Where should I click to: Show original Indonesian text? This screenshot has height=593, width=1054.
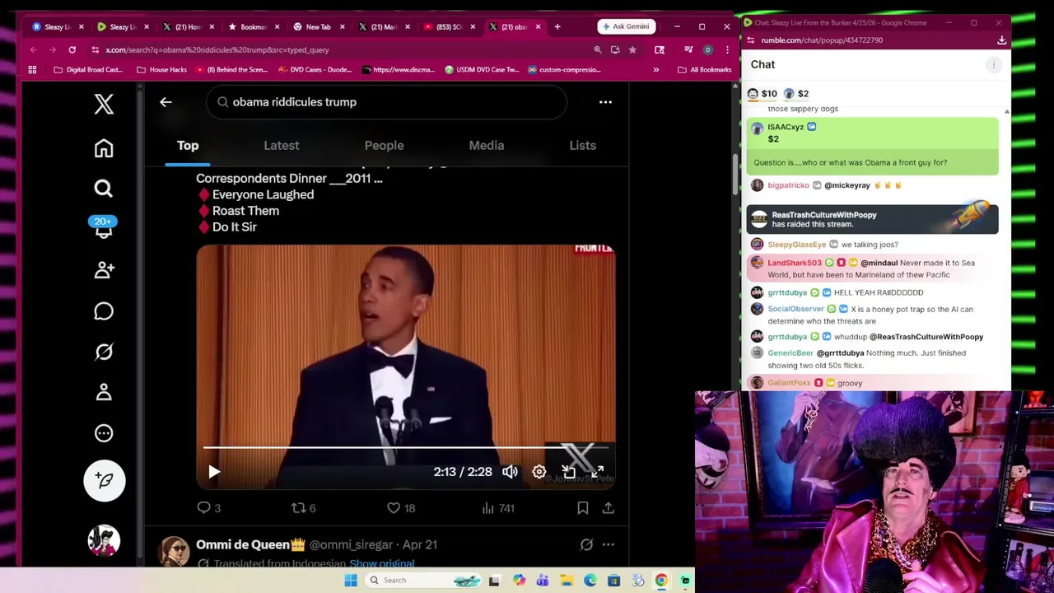pyautogui.click(x=382, y=563)
